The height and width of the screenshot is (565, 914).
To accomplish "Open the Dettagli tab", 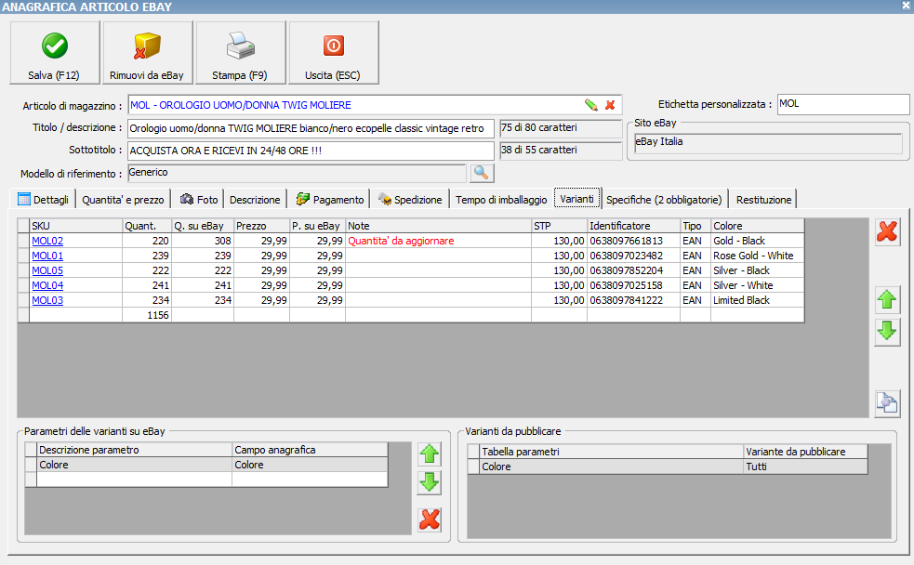I will pos(44,199).
